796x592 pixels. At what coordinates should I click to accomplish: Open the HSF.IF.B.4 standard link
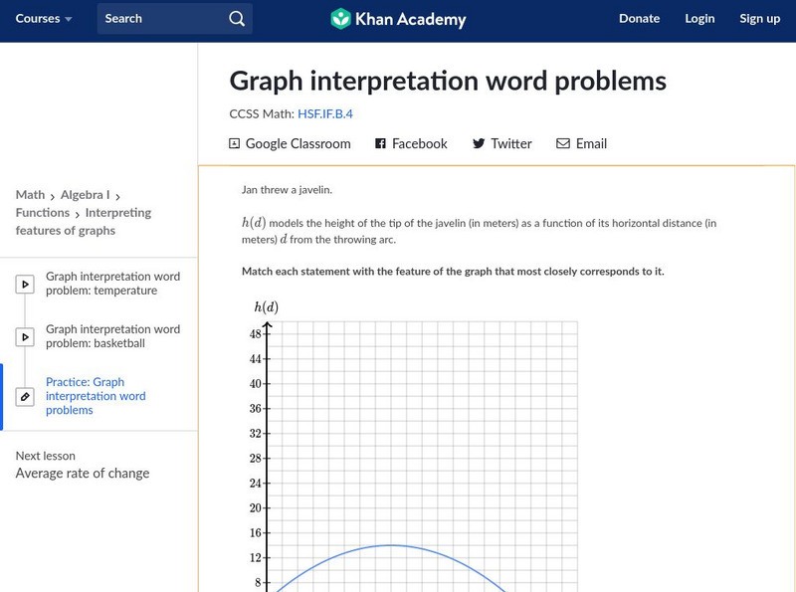pos(325,113)
